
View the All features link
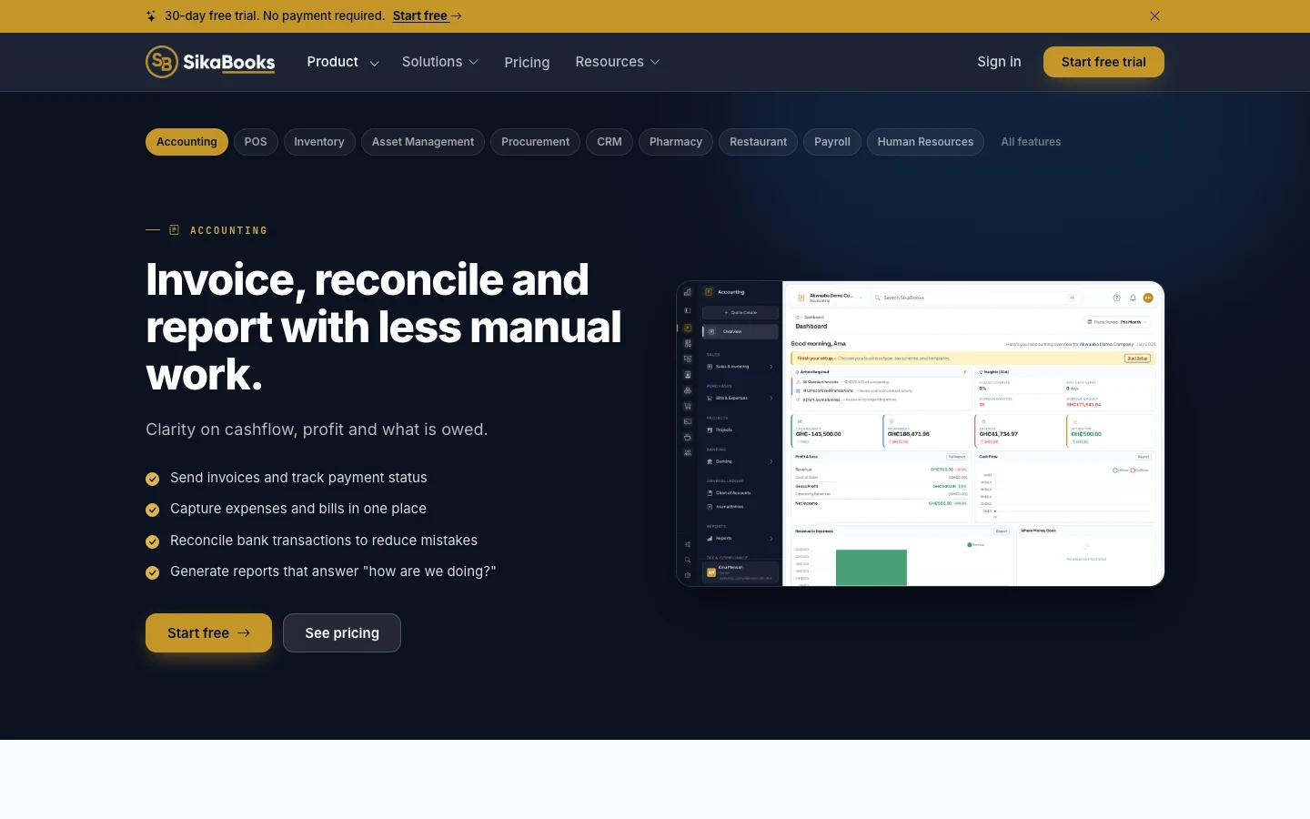point(1031,142)
